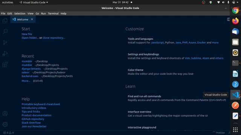Select the Welcome tab
Image resolution: width=241 pixels, height=135 pixels.
pyautogui.click(x=23, y=19)
